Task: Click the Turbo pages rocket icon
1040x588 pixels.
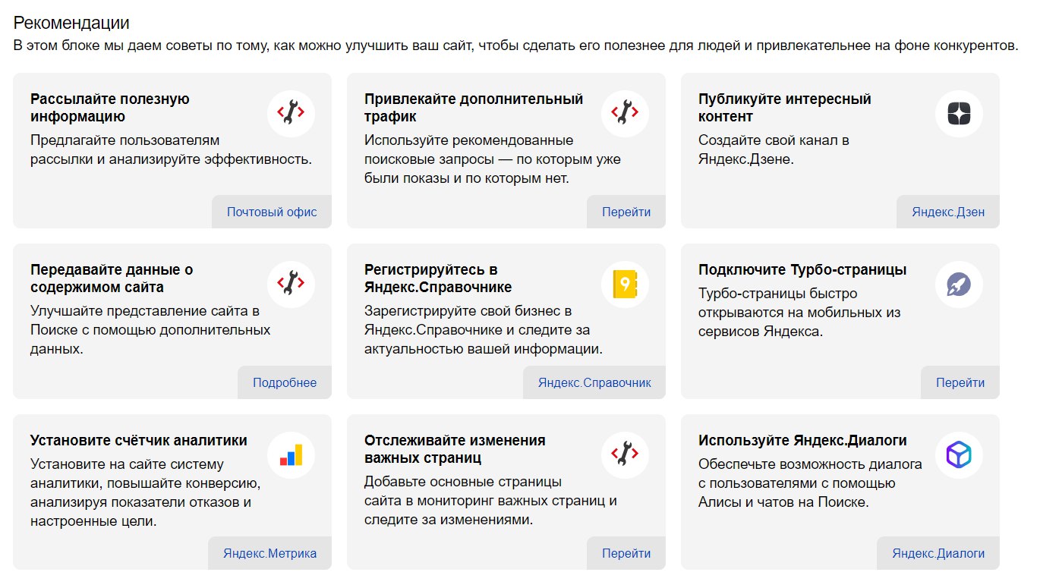Action: (959, 284)
